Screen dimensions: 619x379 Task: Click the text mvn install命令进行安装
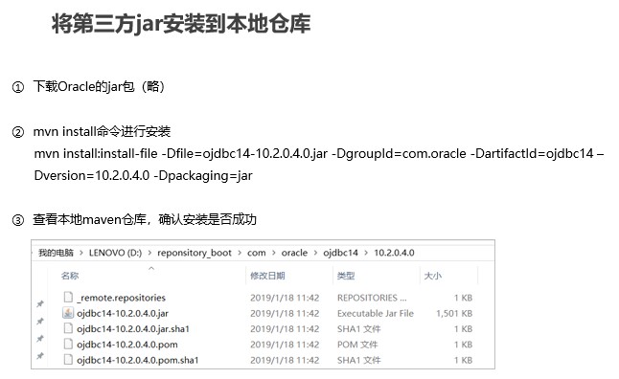tap(102, 131)
